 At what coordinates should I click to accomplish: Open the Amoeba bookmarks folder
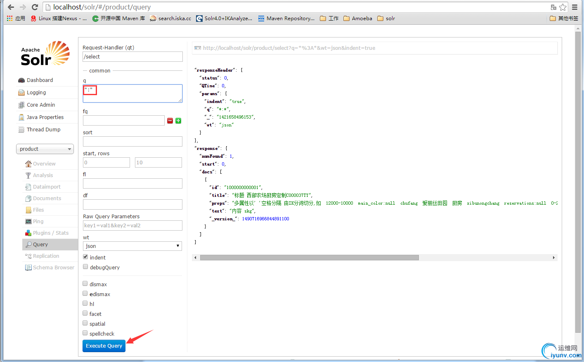tap(358, 18)
